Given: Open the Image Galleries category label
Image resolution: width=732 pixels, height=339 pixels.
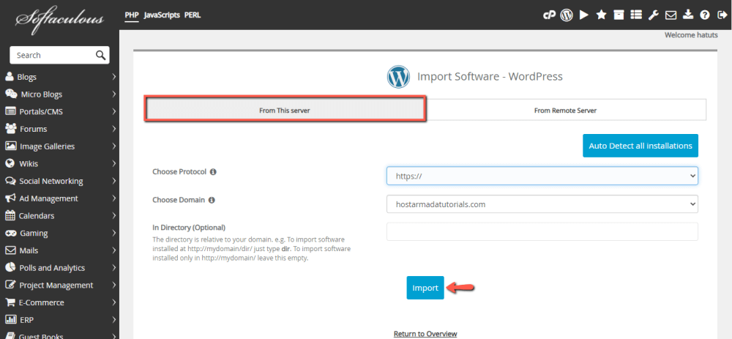Looking at the screenshot, I should click(x=47, y=146).
